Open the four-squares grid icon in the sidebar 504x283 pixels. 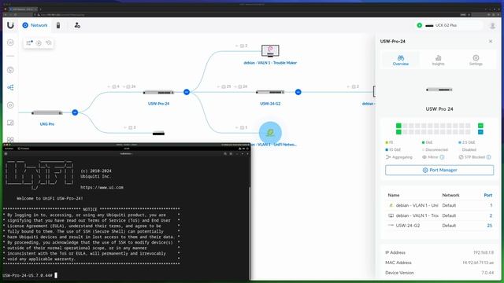coord(10,140)
